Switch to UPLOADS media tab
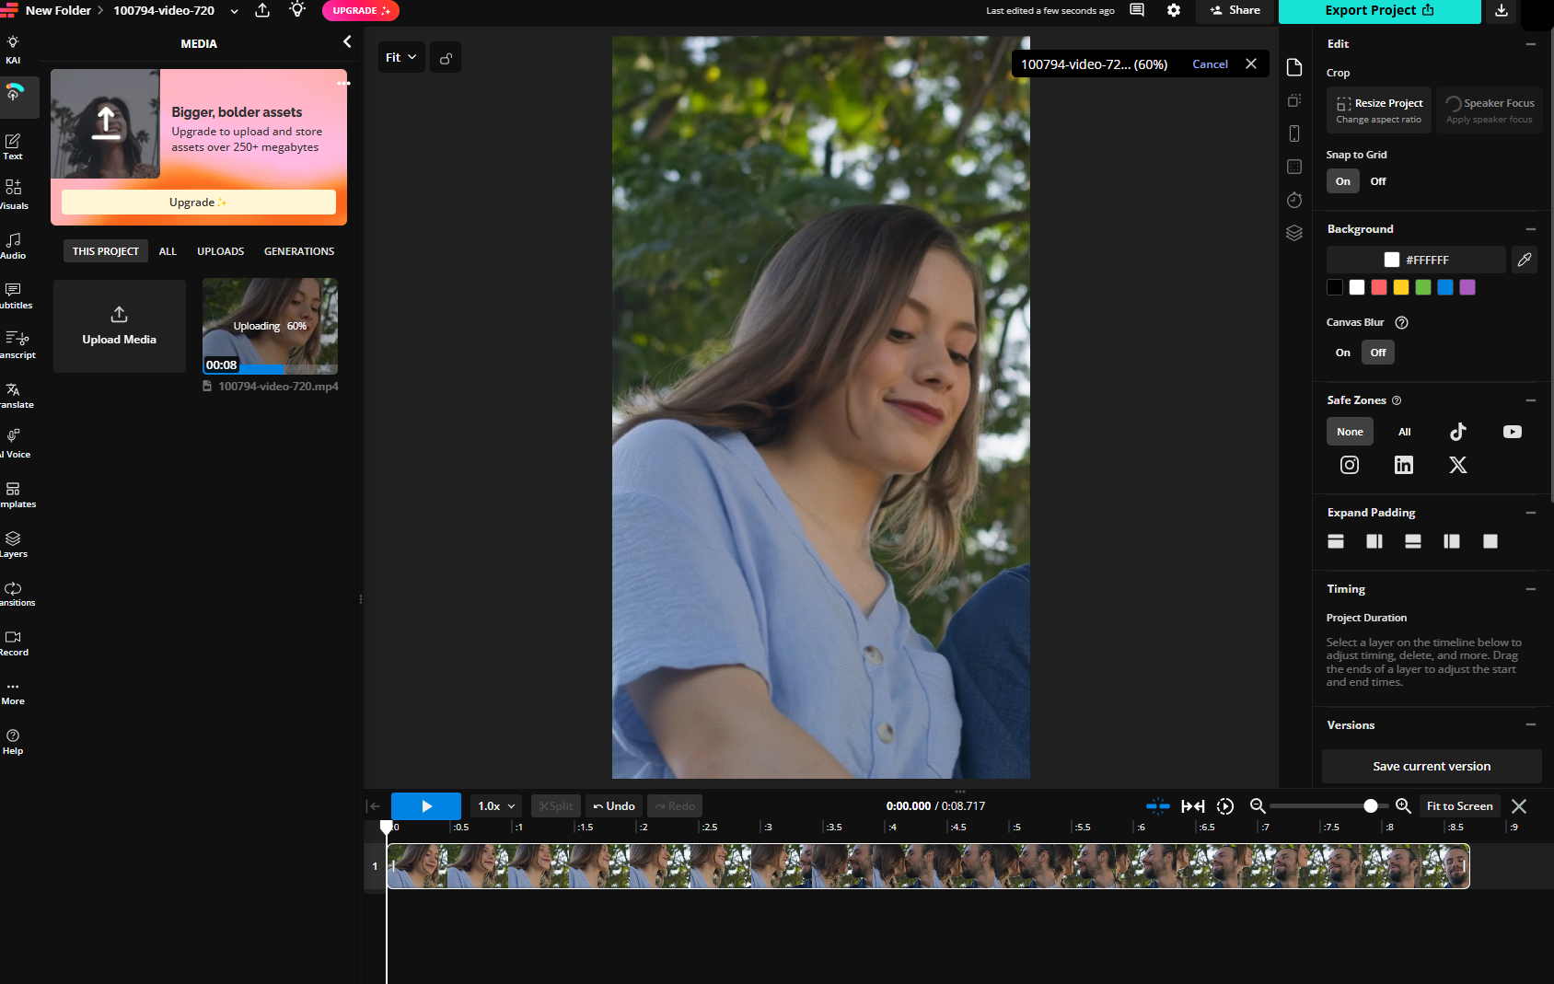Screen dimensions: 1554x984 (x=221, y=251)
